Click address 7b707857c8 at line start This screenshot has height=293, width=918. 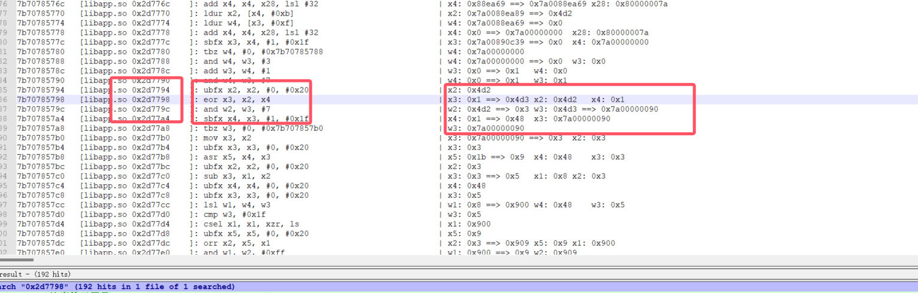(41, 195)
